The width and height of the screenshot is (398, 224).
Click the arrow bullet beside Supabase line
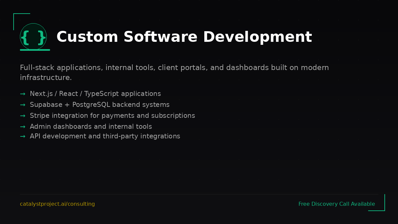(23, 105)
